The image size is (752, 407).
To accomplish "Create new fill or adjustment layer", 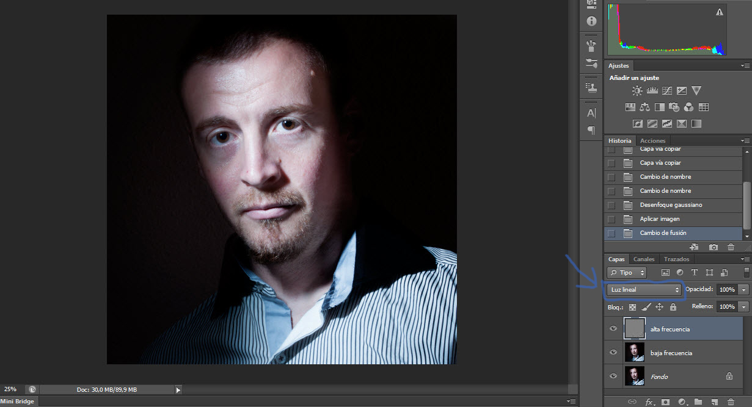I will [x=682, y=402].
